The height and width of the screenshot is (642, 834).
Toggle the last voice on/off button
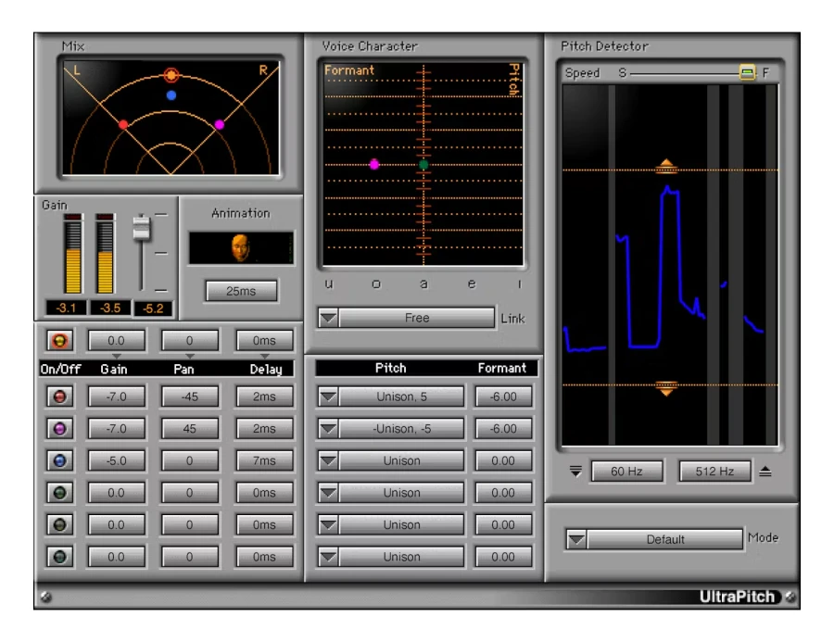pyautogui.click(x=59, y=557)
